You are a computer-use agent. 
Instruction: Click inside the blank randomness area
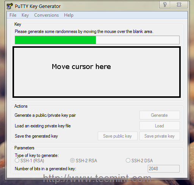coord(97,72)
